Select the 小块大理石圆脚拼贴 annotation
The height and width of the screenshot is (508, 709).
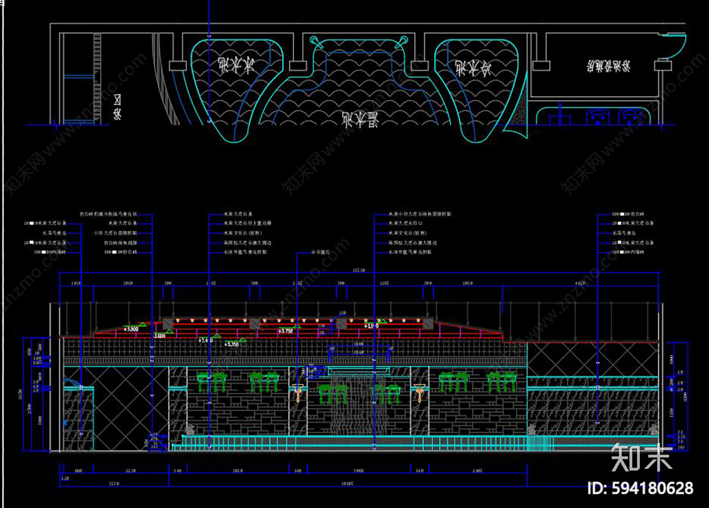pos(115,233)
